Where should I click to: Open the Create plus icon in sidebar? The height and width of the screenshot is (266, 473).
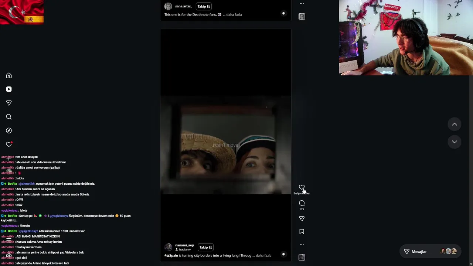pyautogui.click(x=9, y=158)
